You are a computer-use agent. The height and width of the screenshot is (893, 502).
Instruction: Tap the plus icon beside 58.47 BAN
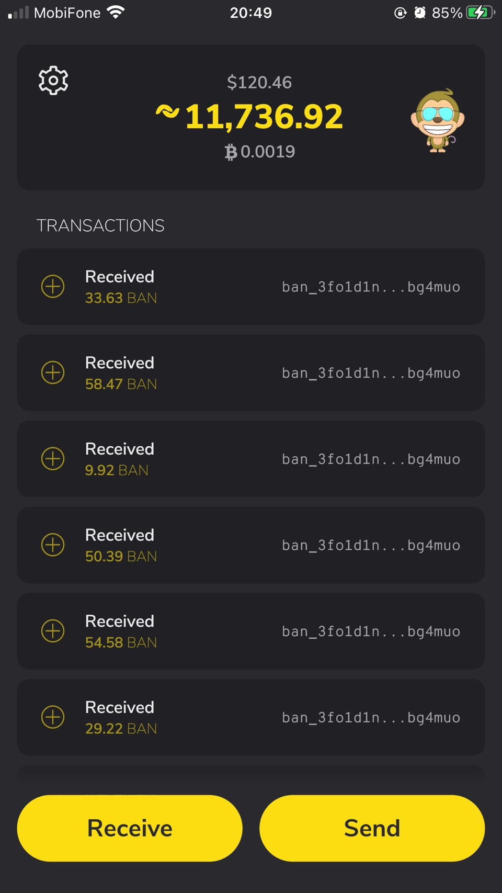53,372
